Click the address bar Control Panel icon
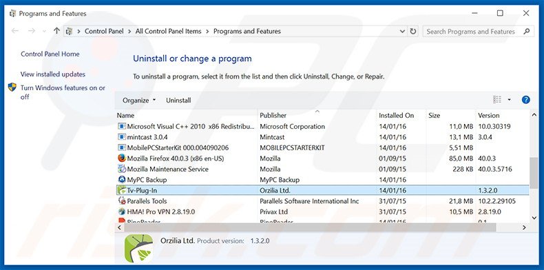Viewport: 544px width, 270px height. [x=69, y=32]
